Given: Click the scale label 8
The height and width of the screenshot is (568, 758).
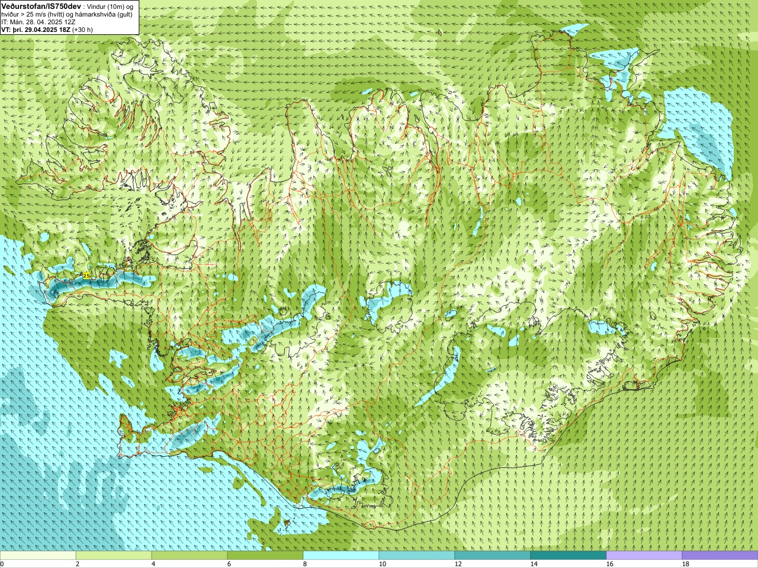Looking at the screenshot, I should point(305,564).
